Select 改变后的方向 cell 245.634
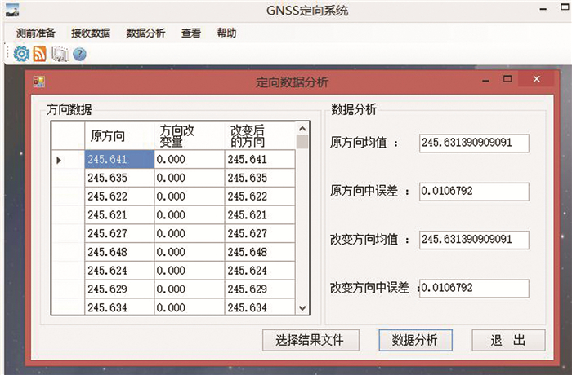The image size is (572, 375). pyautogui.click(x=260, y=307)
